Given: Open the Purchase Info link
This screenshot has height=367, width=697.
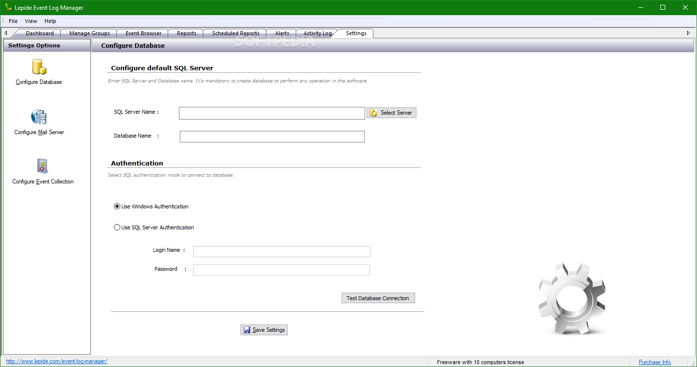Looking at the screenshot, I should click(x=654, y=362).
